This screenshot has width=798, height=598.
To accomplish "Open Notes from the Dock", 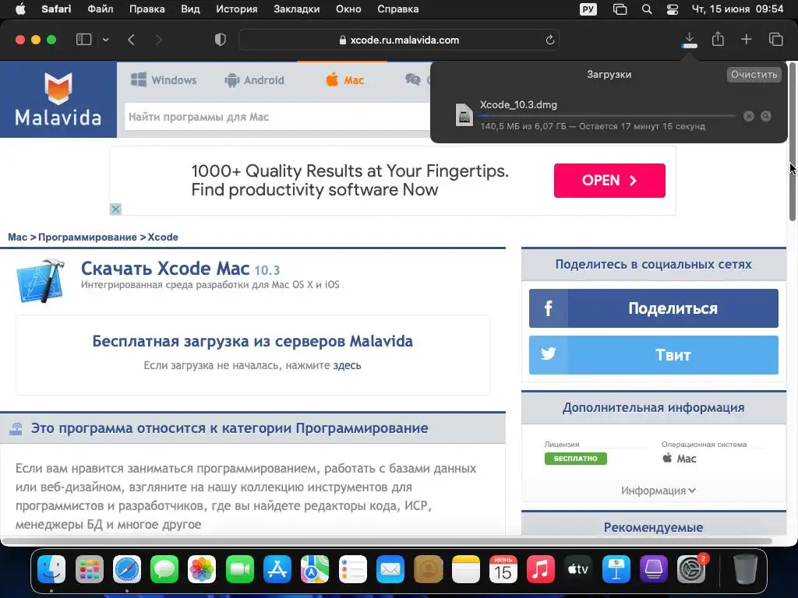I will 466,569.
